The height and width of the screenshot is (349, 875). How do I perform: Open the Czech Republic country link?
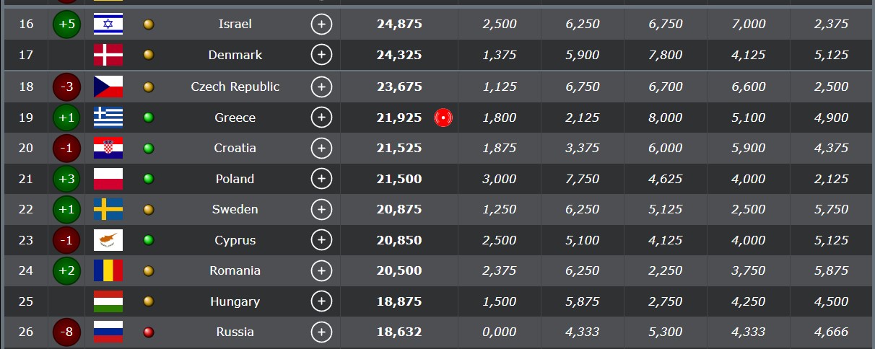[235, 87]
